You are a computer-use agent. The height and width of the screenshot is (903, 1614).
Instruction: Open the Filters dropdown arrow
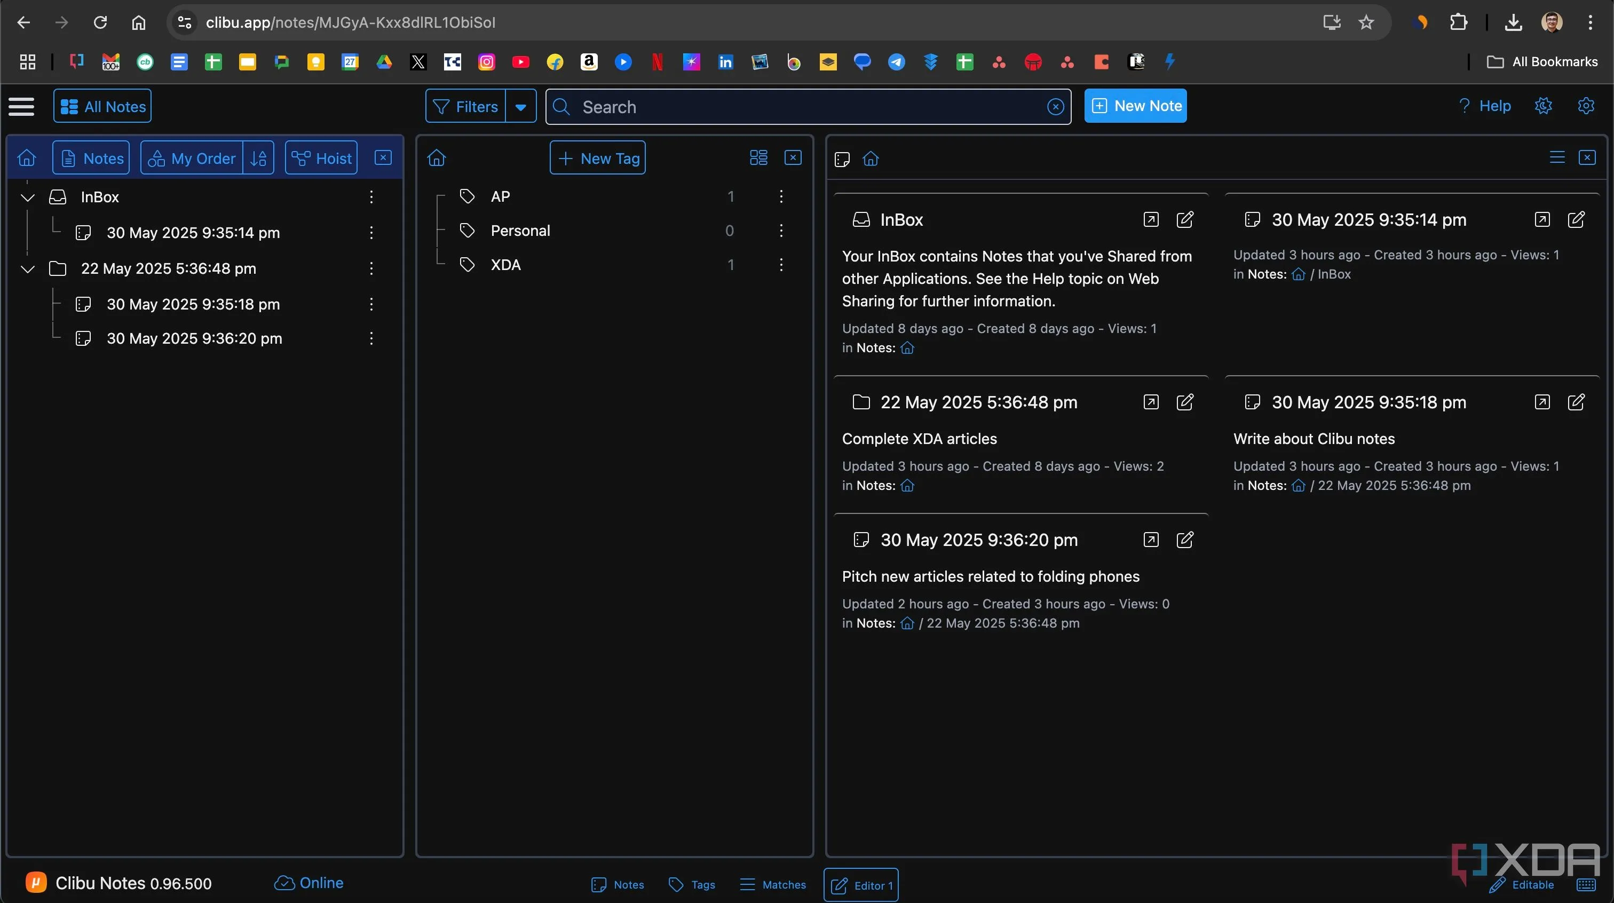coord(521,107)
